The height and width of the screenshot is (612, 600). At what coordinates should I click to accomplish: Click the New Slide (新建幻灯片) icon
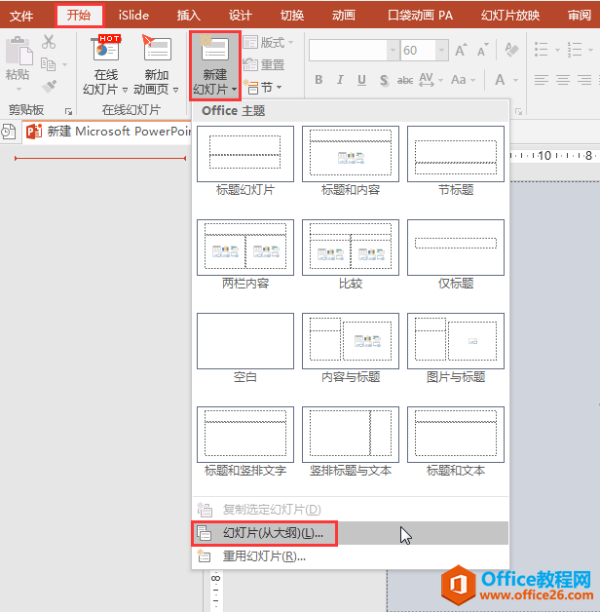[x=214, y=51]
